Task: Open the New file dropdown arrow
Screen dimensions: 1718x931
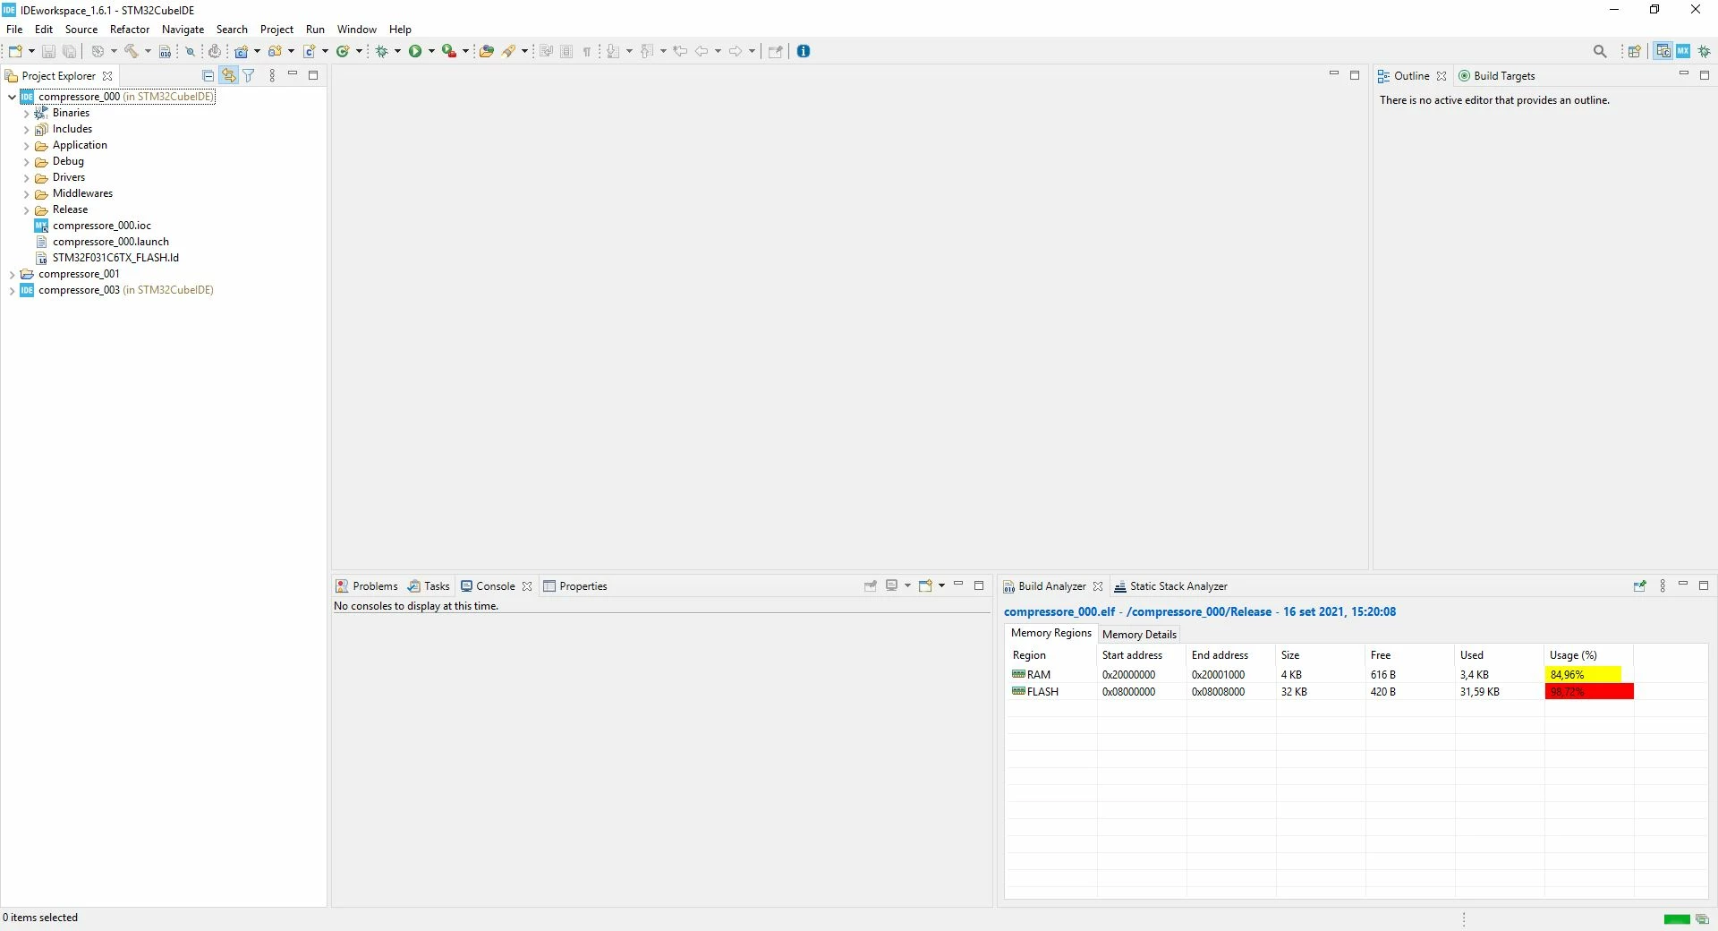Action: pos(31,51)
